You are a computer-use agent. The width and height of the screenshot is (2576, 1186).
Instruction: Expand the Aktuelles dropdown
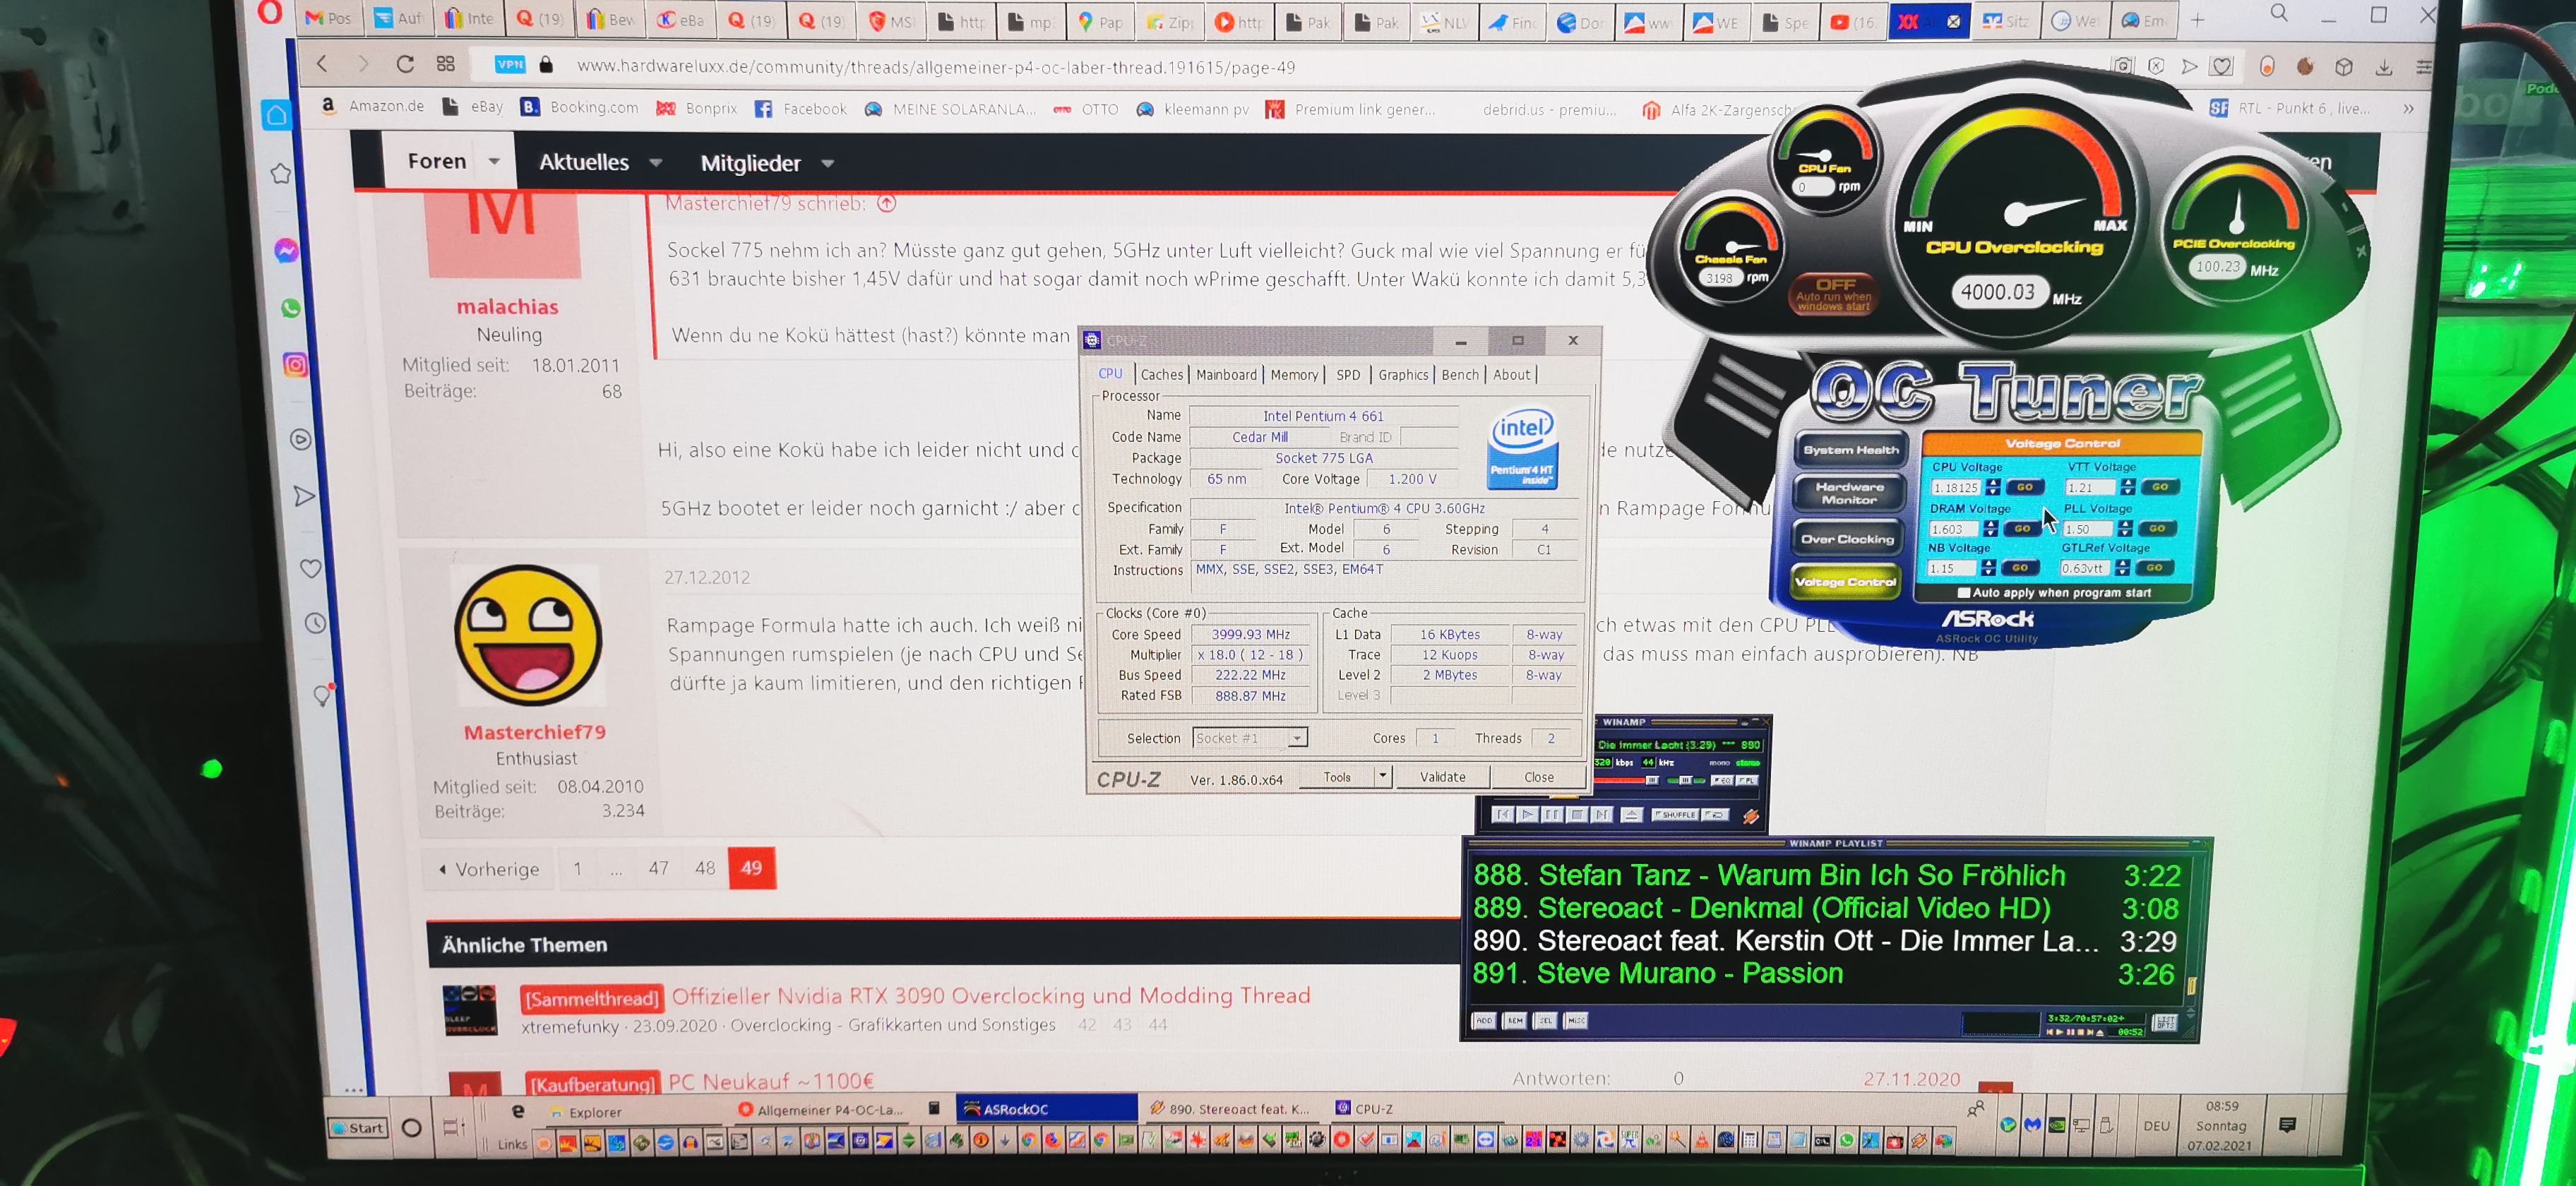[x=656, y=163]
